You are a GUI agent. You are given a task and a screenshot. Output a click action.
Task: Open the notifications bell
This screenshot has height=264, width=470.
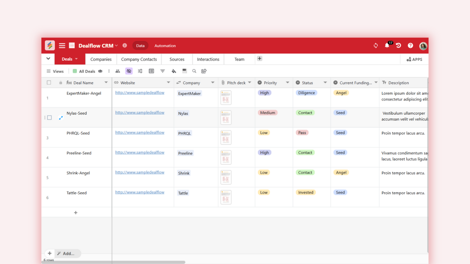387,46
